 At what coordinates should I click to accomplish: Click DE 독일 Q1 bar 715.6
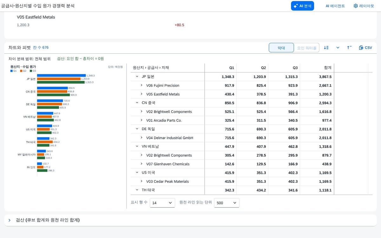click(x=50, y=101)
